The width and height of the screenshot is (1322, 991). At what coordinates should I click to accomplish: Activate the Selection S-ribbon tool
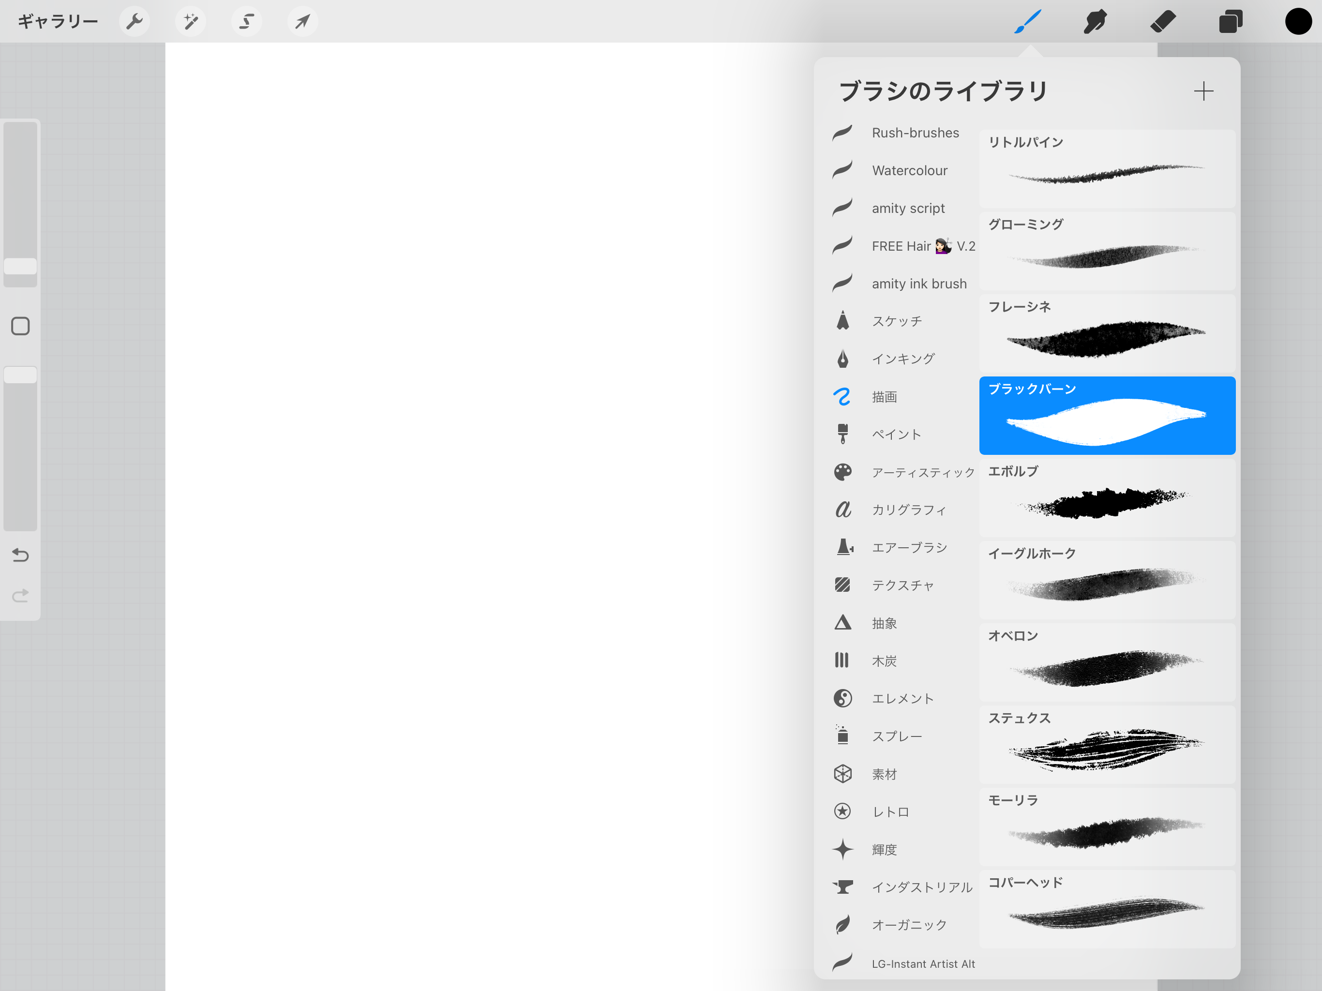[246, 22]
